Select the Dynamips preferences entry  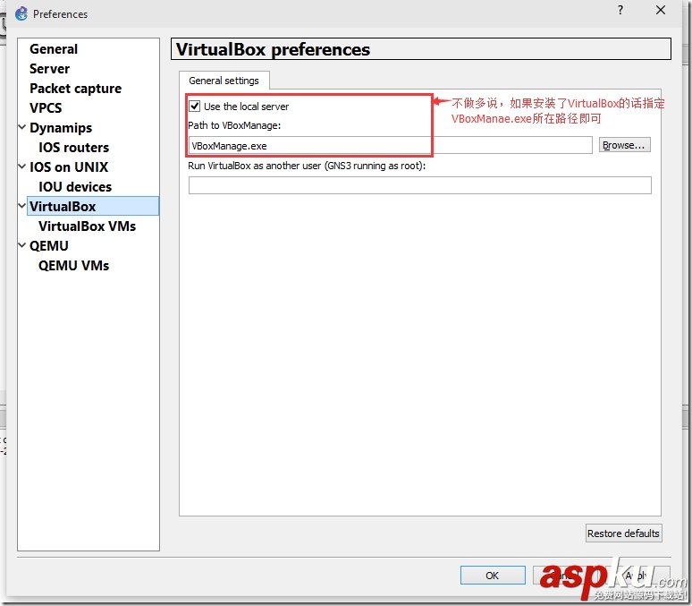[61, 128]
